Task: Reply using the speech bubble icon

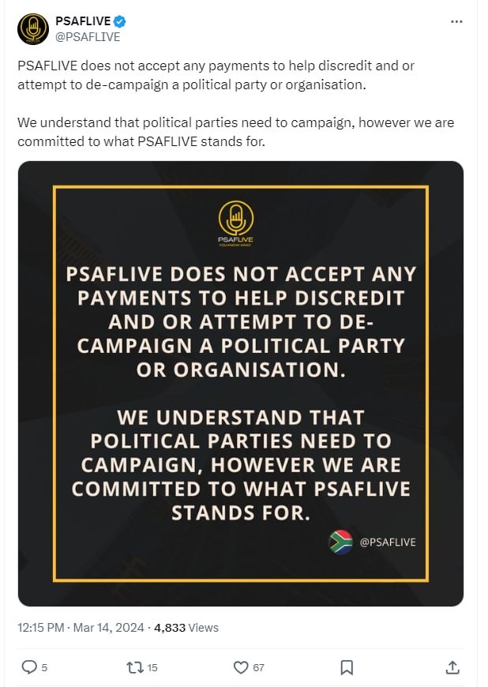Action: (28, 667)
